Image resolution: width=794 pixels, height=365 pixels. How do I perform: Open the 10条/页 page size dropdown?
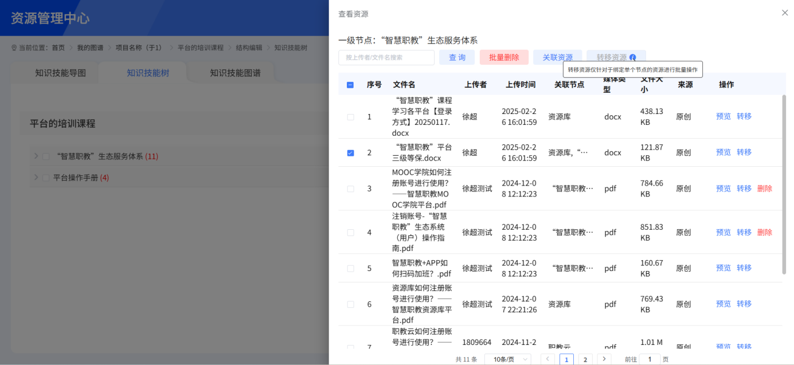pos(507,358)
